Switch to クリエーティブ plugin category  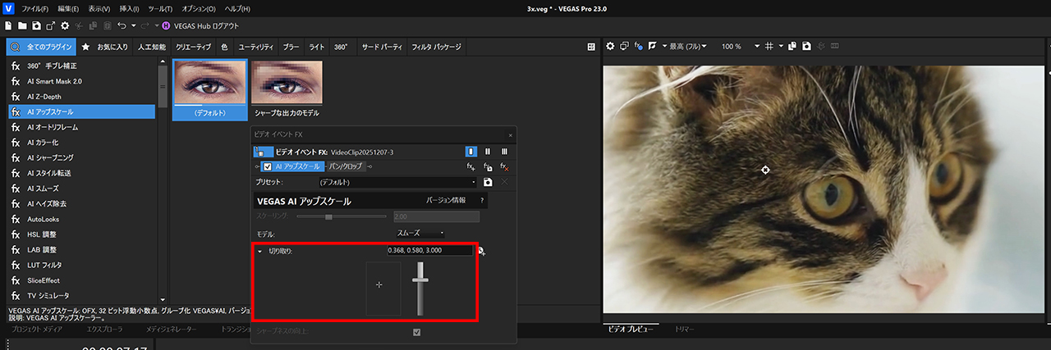193,47
